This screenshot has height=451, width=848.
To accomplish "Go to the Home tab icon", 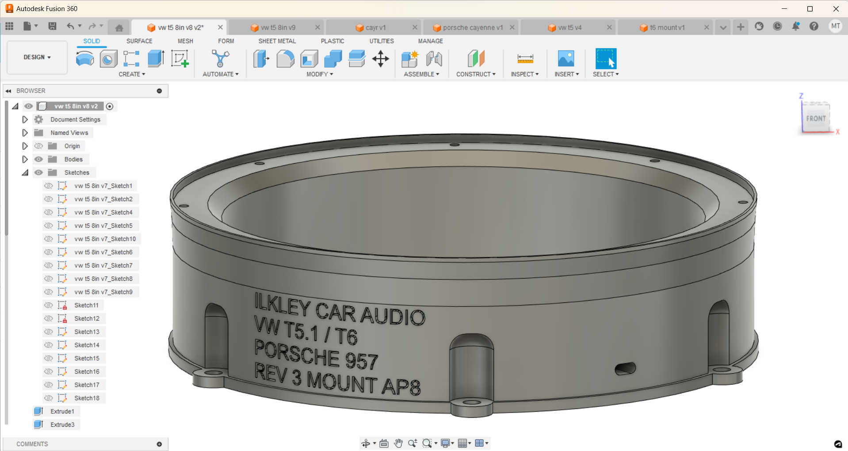I will (x=119, y=27).
